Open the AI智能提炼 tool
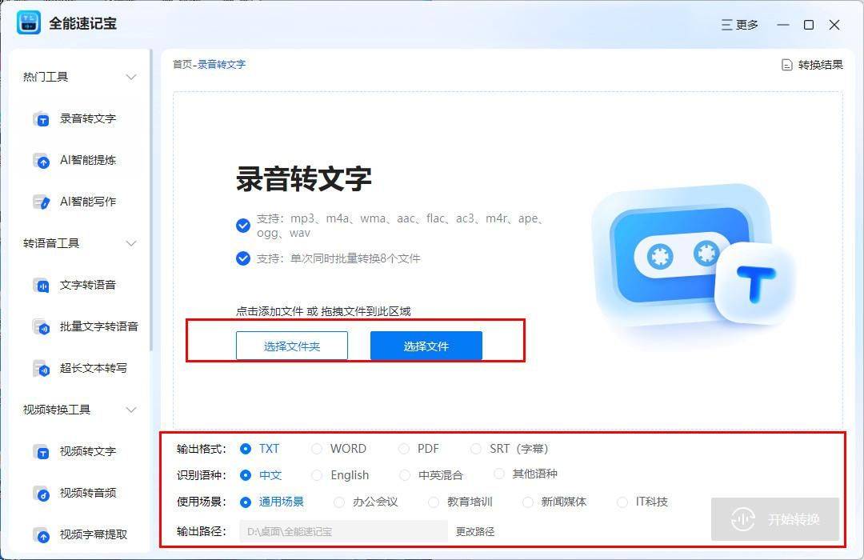The height and width of the screenshot is (560, 864). [x=79, y=160]
